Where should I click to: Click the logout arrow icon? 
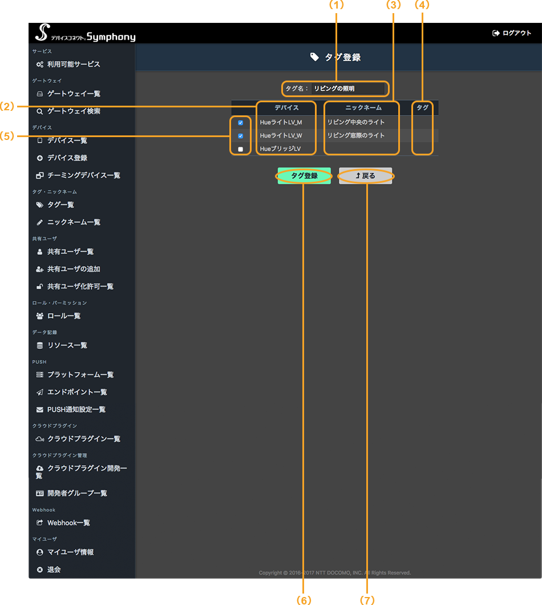496,33
